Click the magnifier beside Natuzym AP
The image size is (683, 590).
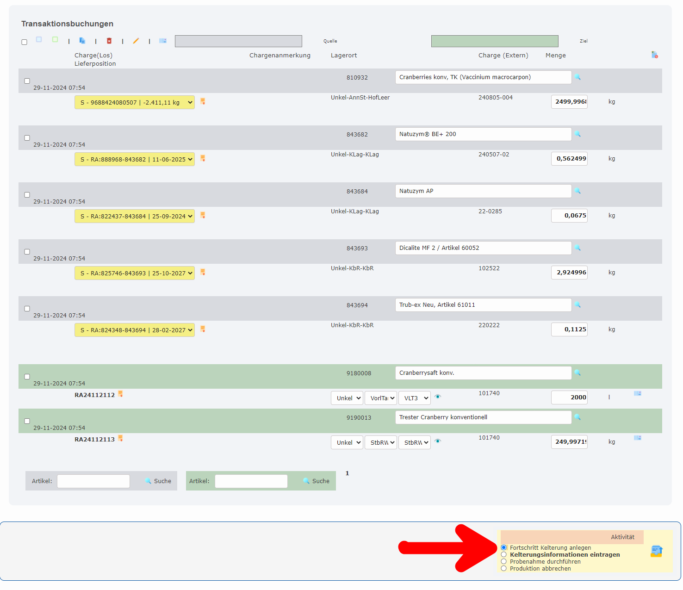(x=577, y=191)
